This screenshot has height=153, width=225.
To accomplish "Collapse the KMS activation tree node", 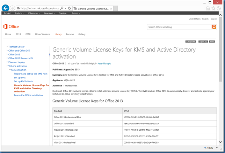I will (x=10, y=70).
